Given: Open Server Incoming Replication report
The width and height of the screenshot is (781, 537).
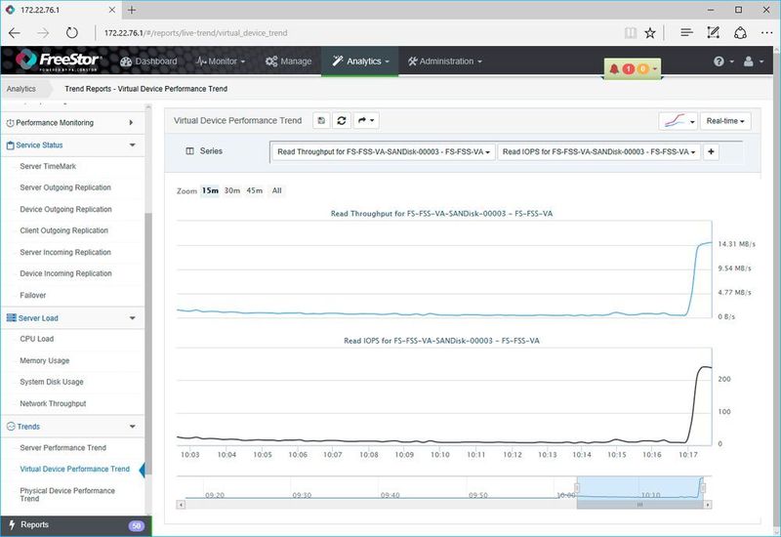Looking at the screenshot, I should pos(65,253).
